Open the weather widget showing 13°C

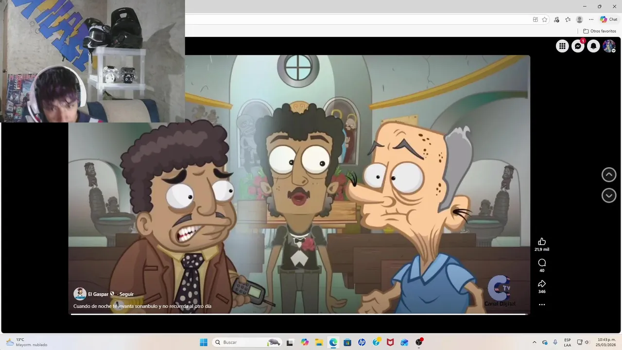(x=27, y=342)
